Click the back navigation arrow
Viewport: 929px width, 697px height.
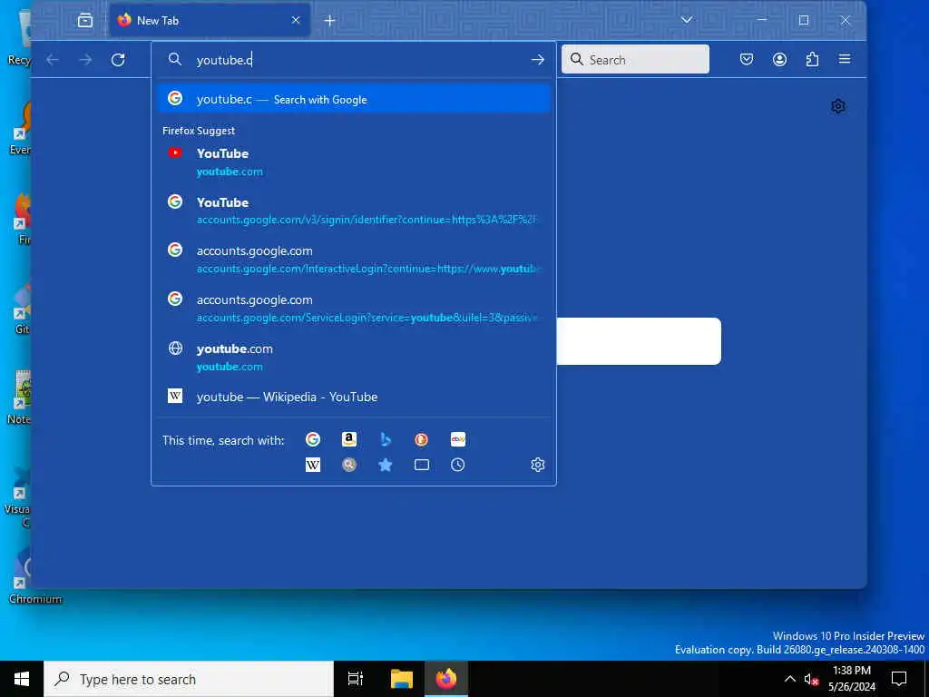point(53,59)
